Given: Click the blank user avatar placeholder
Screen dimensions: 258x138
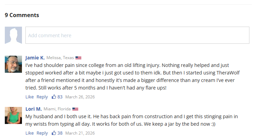Looking at the screenshot, I should click(13, 35).
